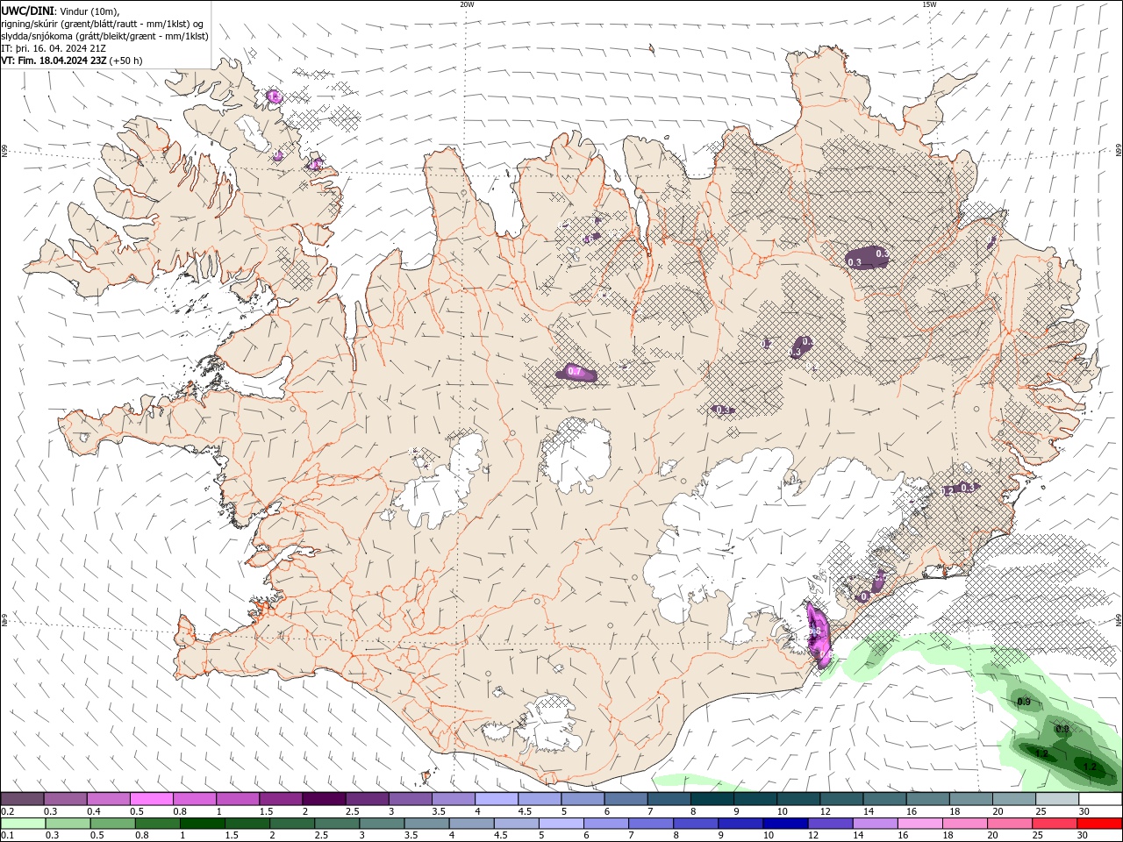The image size is (1123, 842).
Task: Select rain legend swatch 25–30 red-pink
Action: 1054,824
